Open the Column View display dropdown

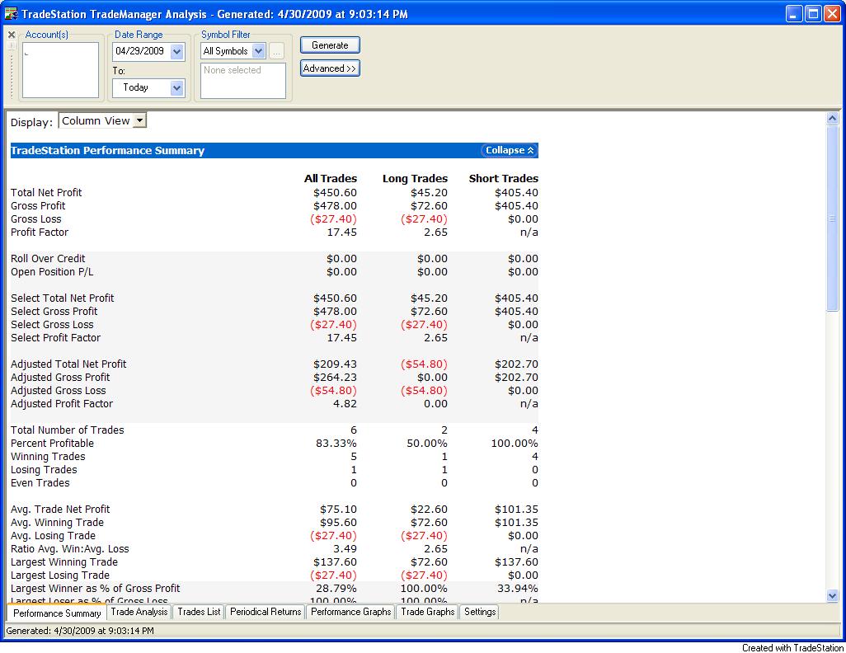[x=139, y=121]
